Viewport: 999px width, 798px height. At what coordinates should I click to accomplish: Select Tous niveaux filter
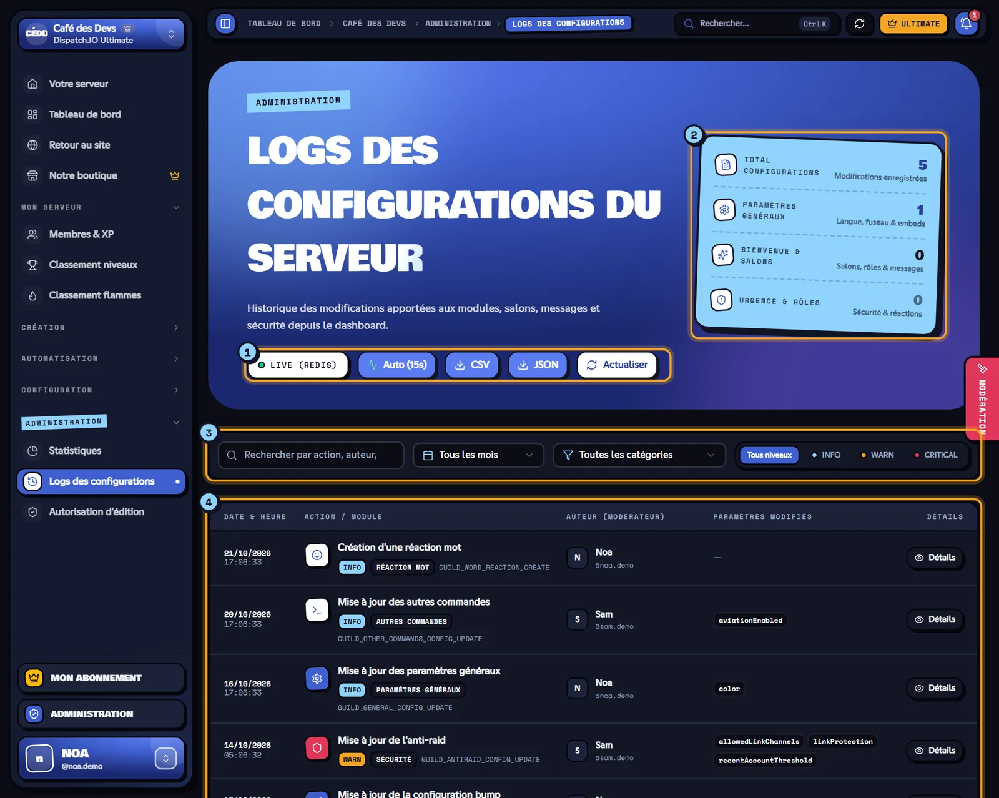(769, 455)
